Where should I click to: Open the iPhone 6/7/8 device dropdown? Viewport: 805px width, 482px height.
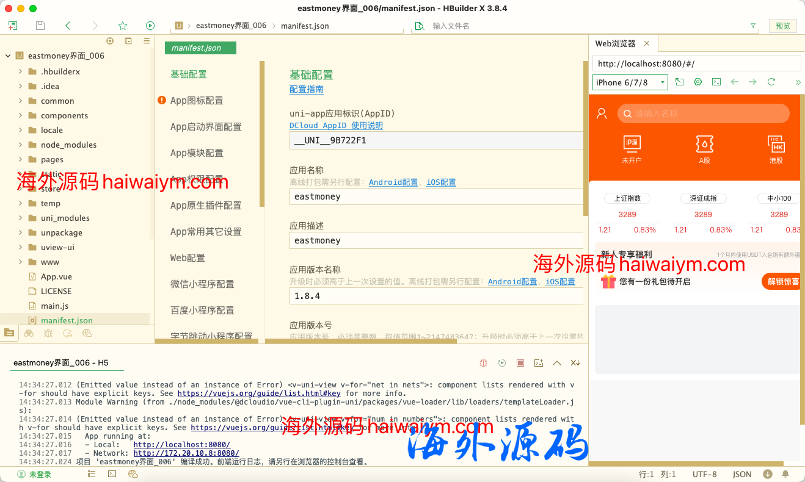630,82
